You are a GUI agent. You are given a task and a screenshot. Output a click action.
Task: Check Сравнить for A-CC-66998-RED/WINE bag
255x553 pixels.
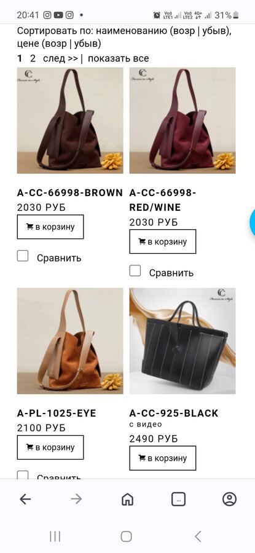[135, 270]
